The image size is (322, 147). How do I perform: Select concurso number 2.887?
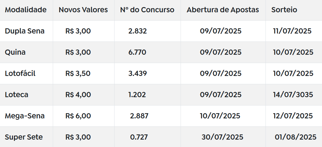point(139,116)
